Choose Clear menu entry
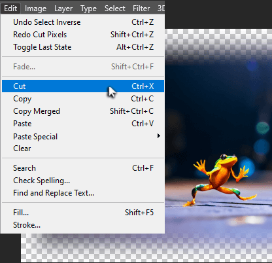The width and height of the screenshot is (272, 263). click(x=83, y=149)
